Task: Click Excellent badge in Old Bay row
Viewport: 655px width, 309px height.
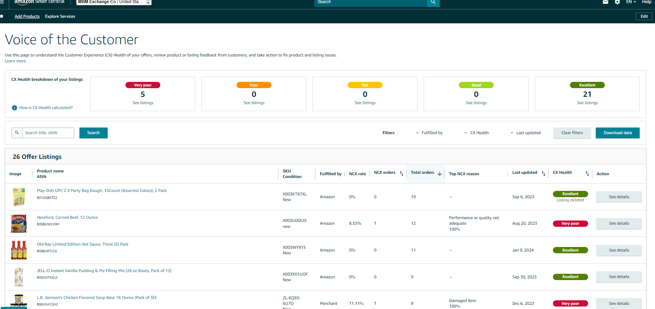Action: coord(570,250)
